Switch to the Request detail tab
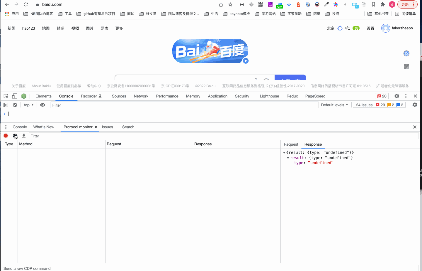Image resolution: width=422 pixels, height=271 pixels. (x=291, y=144)
